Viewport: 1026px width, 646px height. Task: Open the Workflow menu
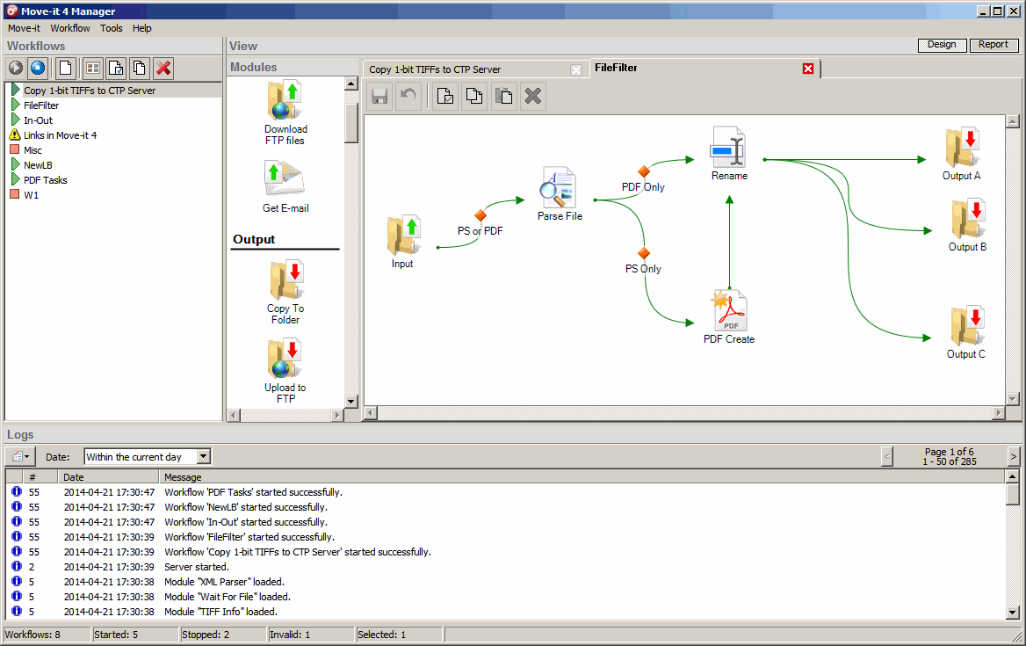69,28
